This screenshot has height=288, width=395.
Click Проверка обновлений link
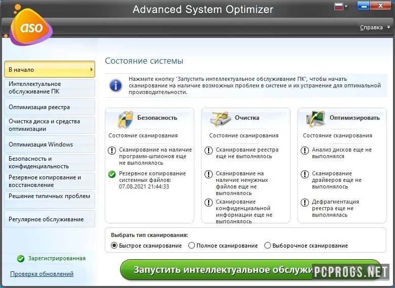click(42, 274)
